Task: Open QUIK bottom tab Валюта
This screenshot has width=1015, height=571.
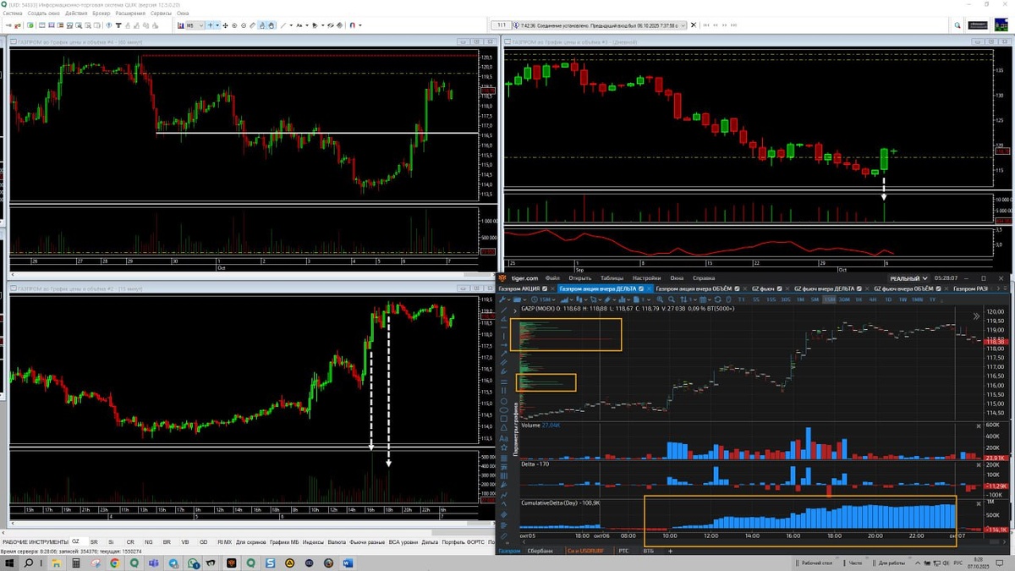Action: coord(337,541)
